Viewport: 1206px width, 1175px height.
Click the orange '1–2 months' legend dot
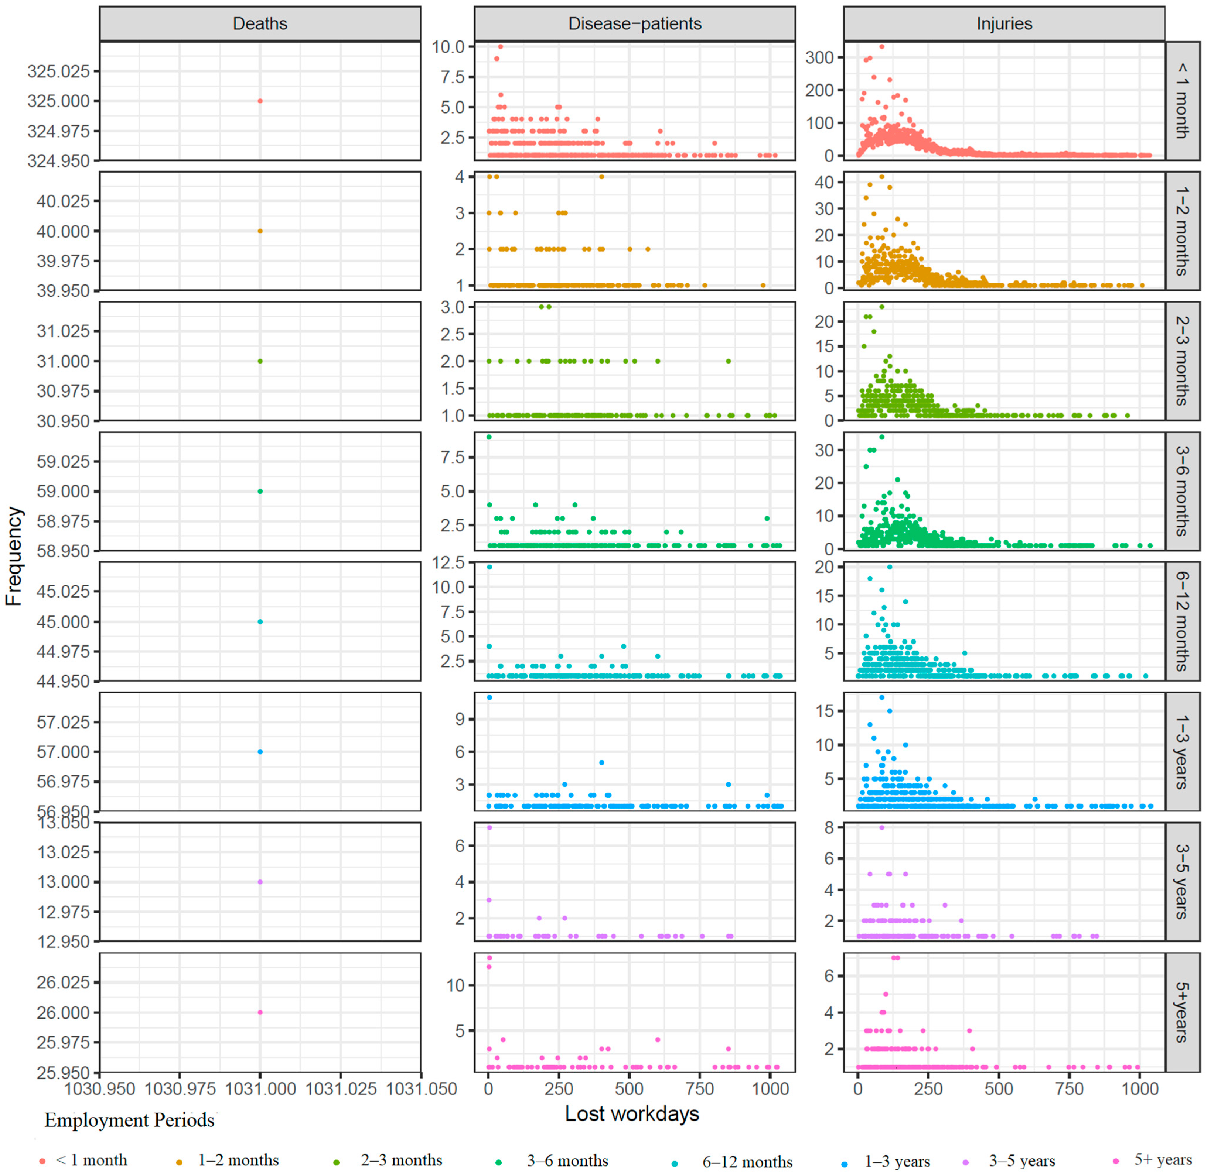[x=180, y=1162]
